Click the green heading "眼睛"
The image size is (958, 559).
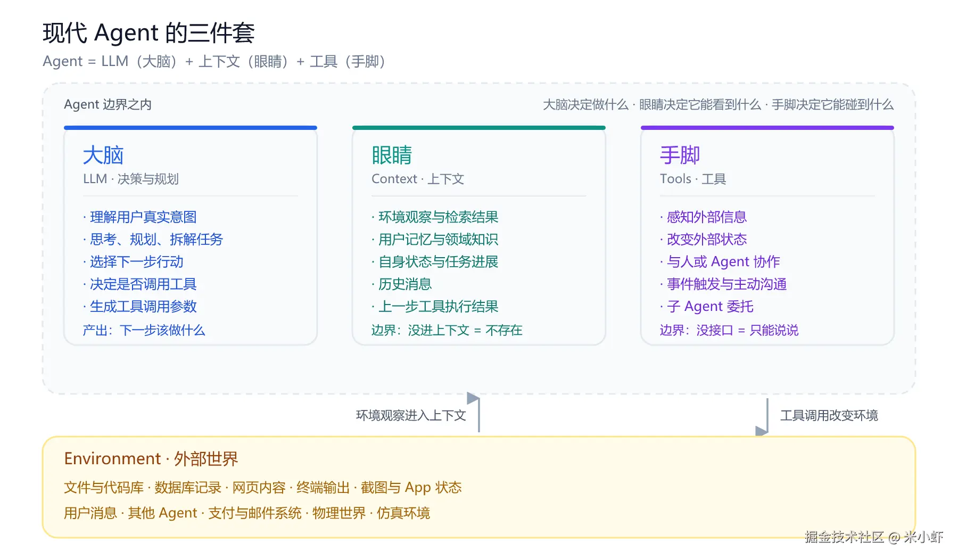[392, 155]
